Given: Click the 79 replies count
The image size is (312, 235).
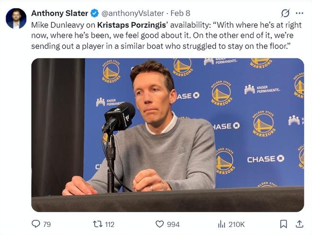Looking at the screenshot, I should coord(47,224).
